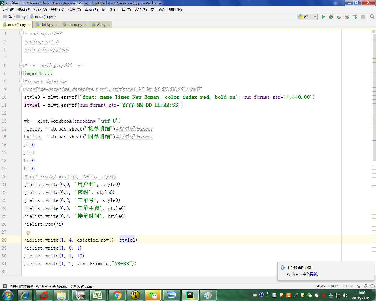
Task: Click the network icon in system tray
Action: (x=338, y=295)
